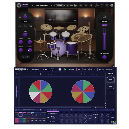
Task: Click the Tune knob
Action: tap(25, 35)
